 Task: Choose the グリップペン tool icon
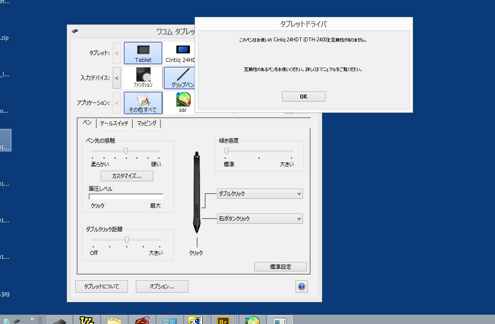pos(180,78)
